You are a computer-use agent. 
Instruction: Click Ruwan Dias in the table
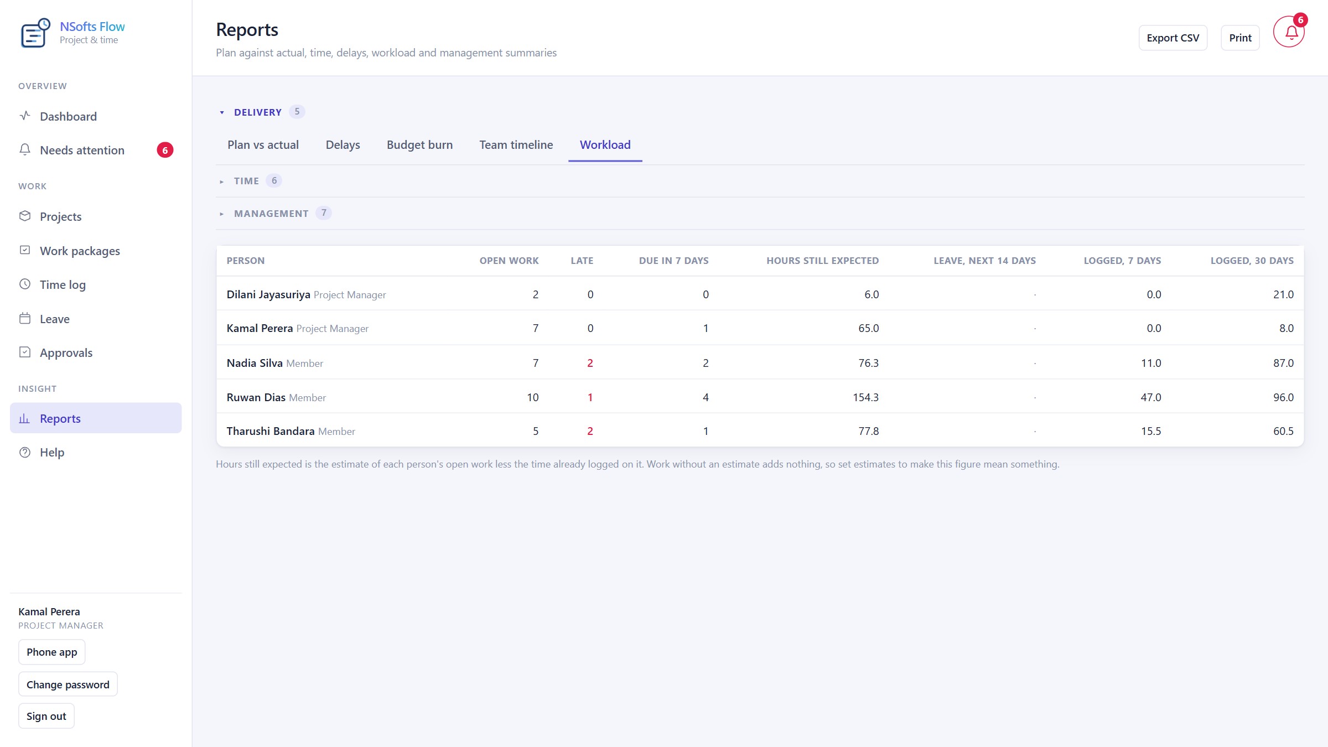[256, 397]
